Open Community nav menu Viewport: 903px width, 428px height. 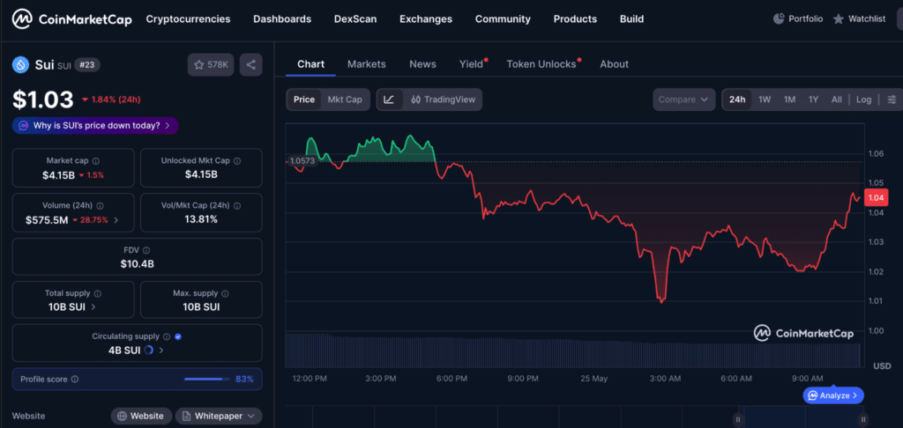click(x=503, y=19)
